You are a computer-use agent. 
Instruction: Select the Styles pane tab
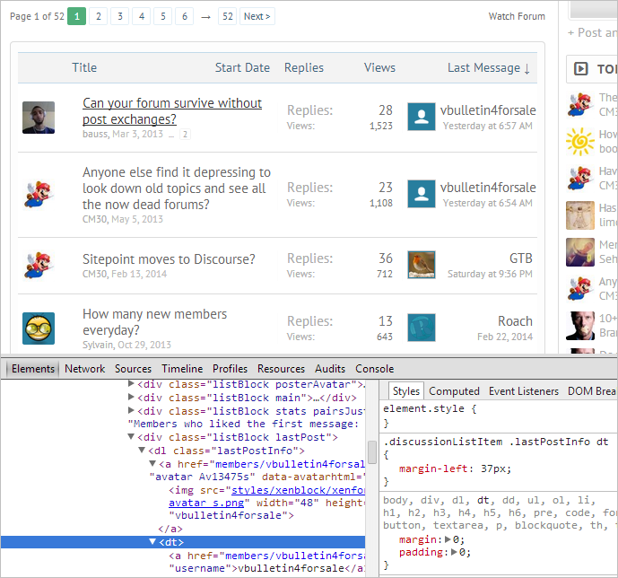click(406, 391)
